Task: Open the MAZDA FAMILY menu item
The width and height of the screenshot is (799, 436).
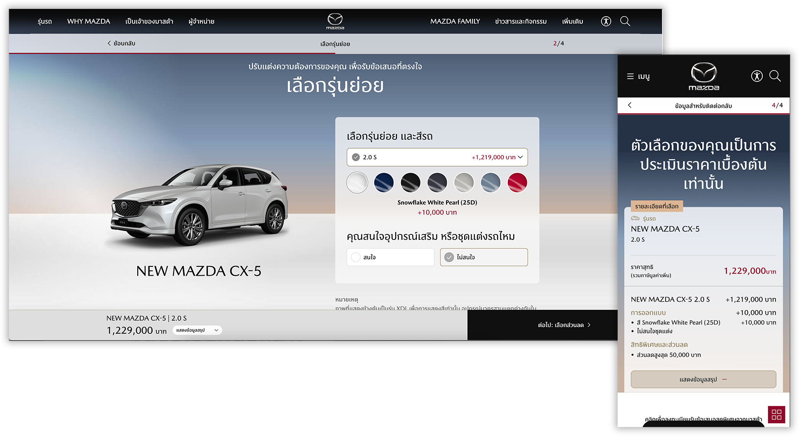Action: [x=455, y=22]
